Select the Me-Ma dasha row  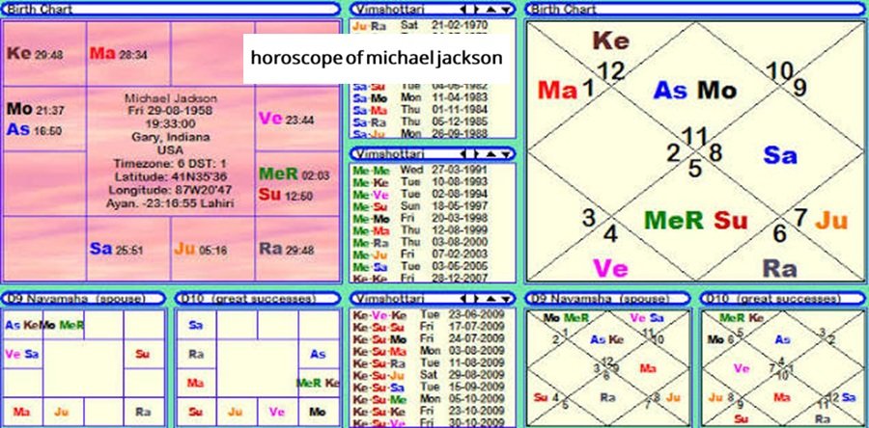(x=421, y=230)
